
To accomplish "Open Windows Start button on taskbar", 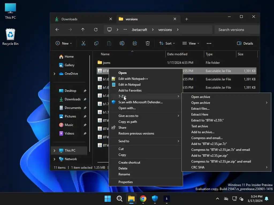I will 108,199.
